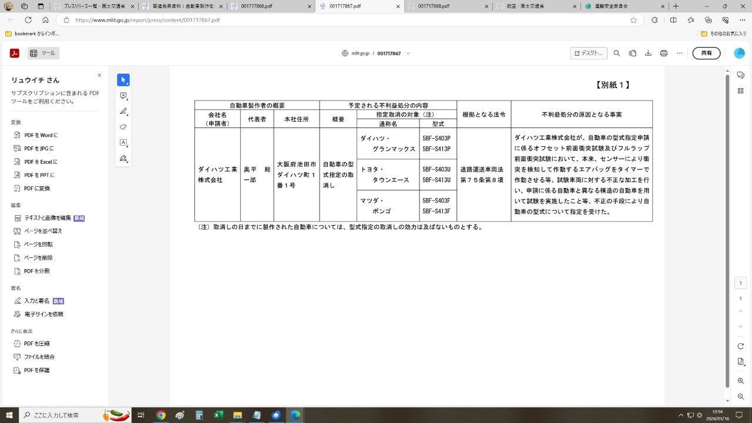This screenshot has width=752, height=423.
Task: Go to previous page arrow
Action: pyautogui.click(x=740, y=313)
